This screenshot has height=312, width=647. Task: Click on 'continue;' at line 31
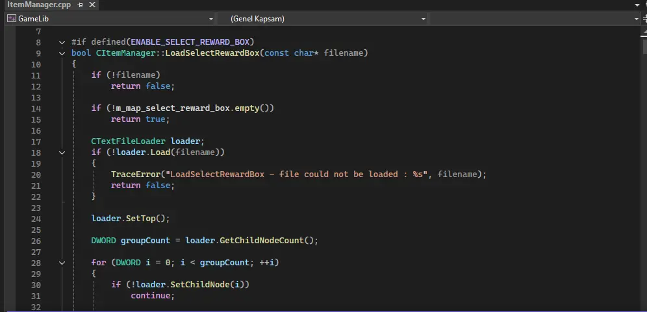(x=153, y=296)
